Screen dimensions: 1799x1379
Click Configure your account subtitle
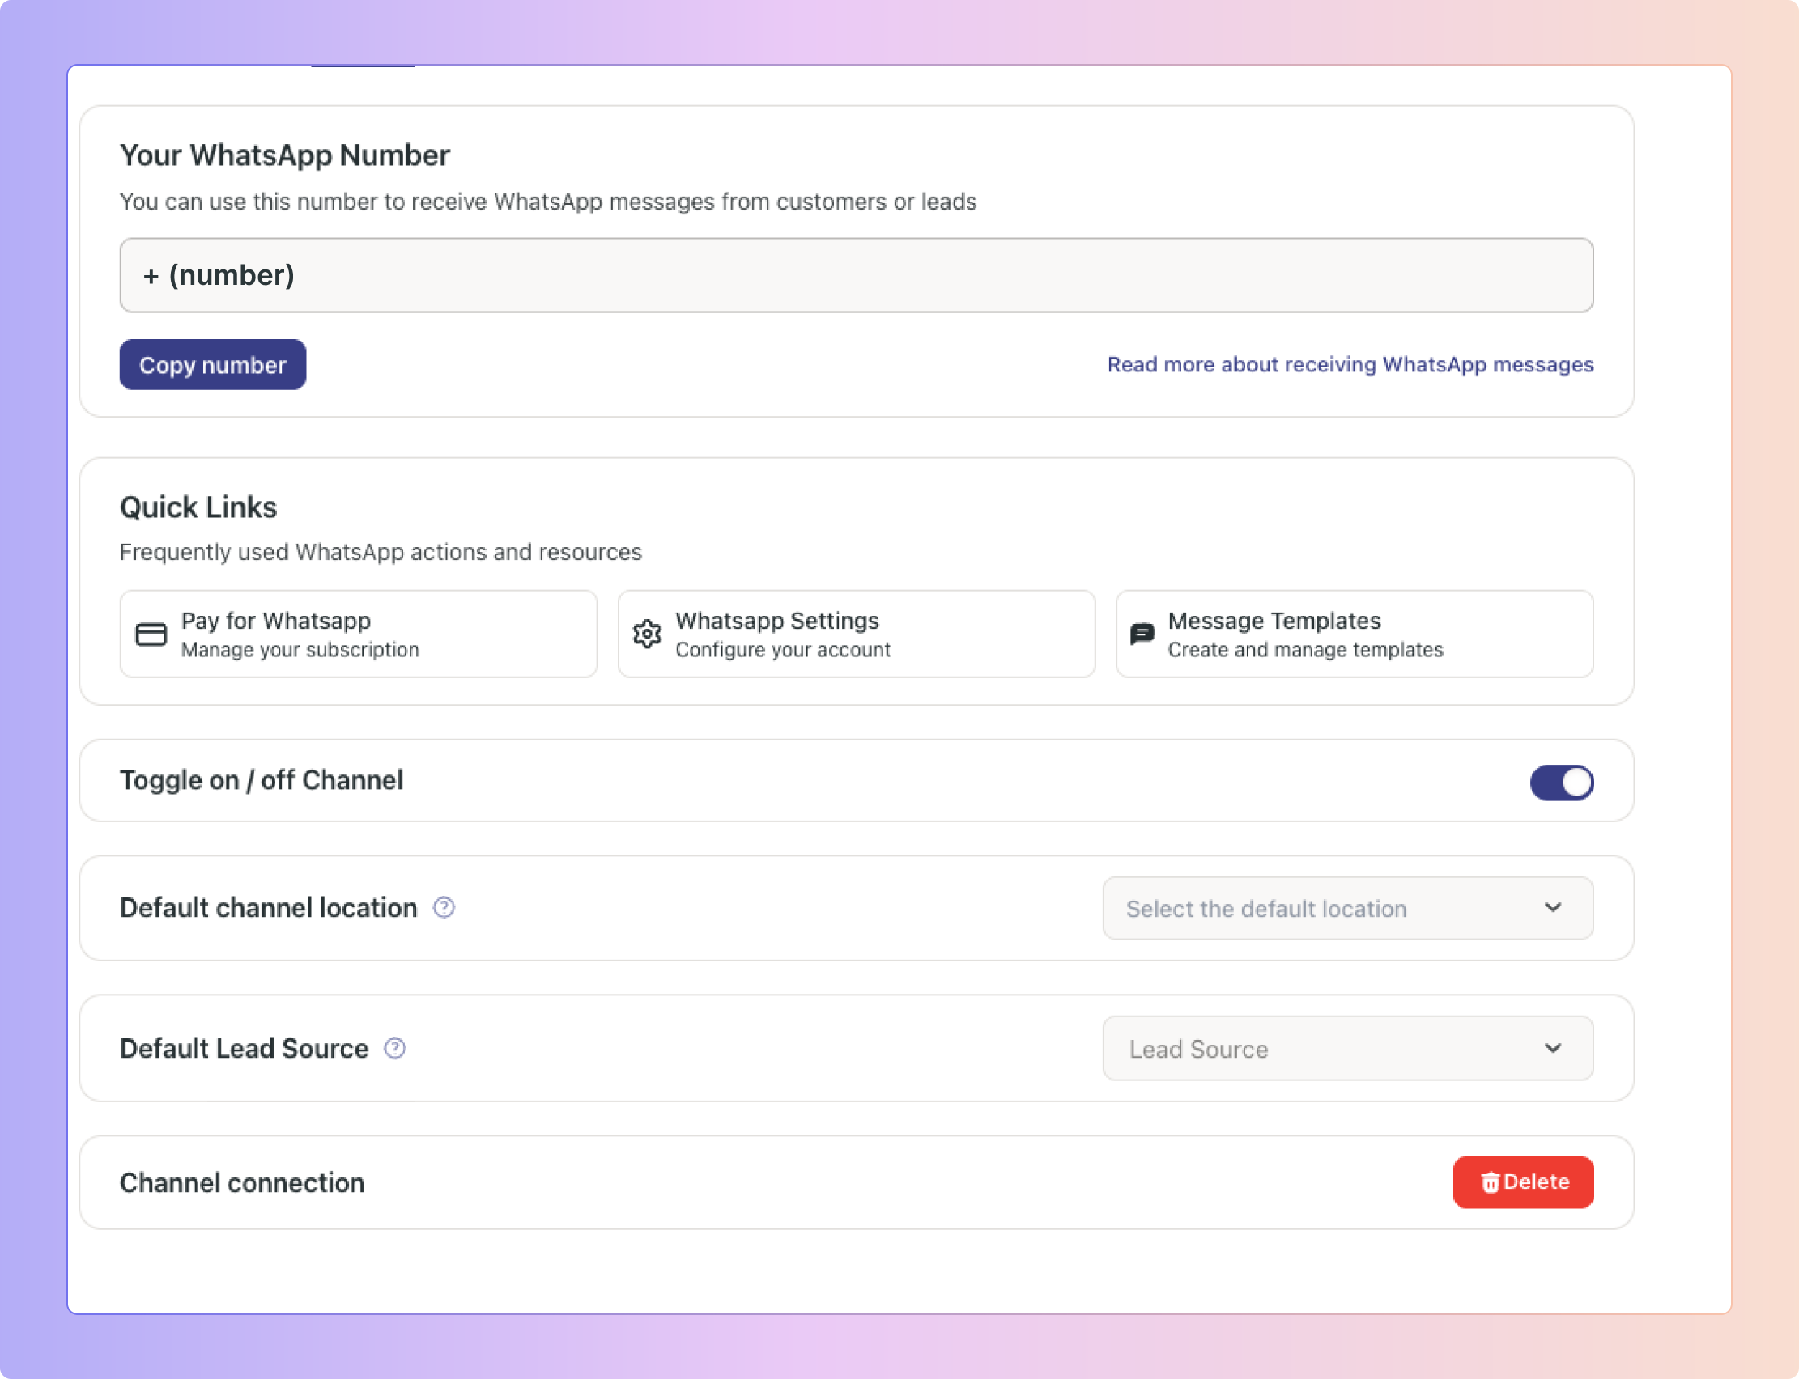pos(782,650)
